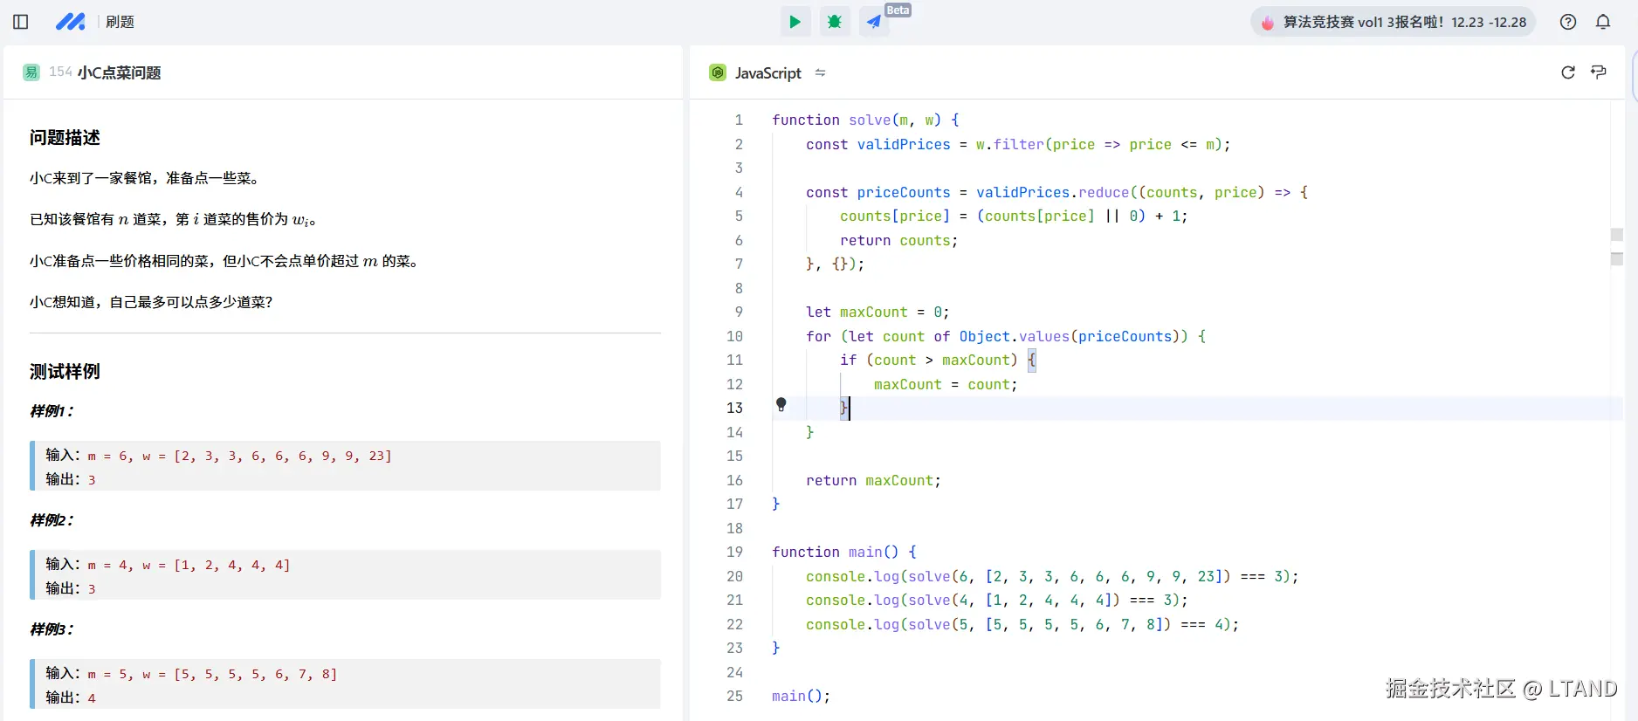Click the green 易 difficulty badge
The image size is (1638, 721).
pos(31,72)
